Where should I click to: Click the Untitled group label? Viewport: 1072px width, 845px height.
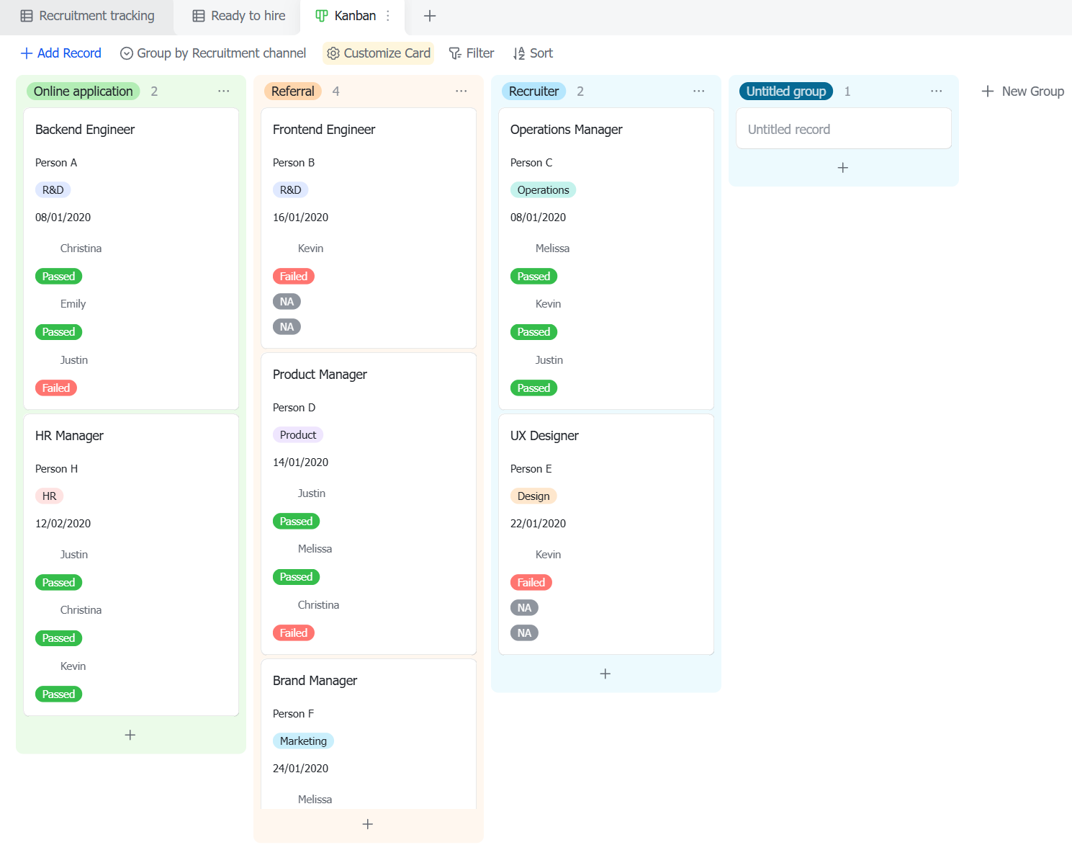coord(786,91)
